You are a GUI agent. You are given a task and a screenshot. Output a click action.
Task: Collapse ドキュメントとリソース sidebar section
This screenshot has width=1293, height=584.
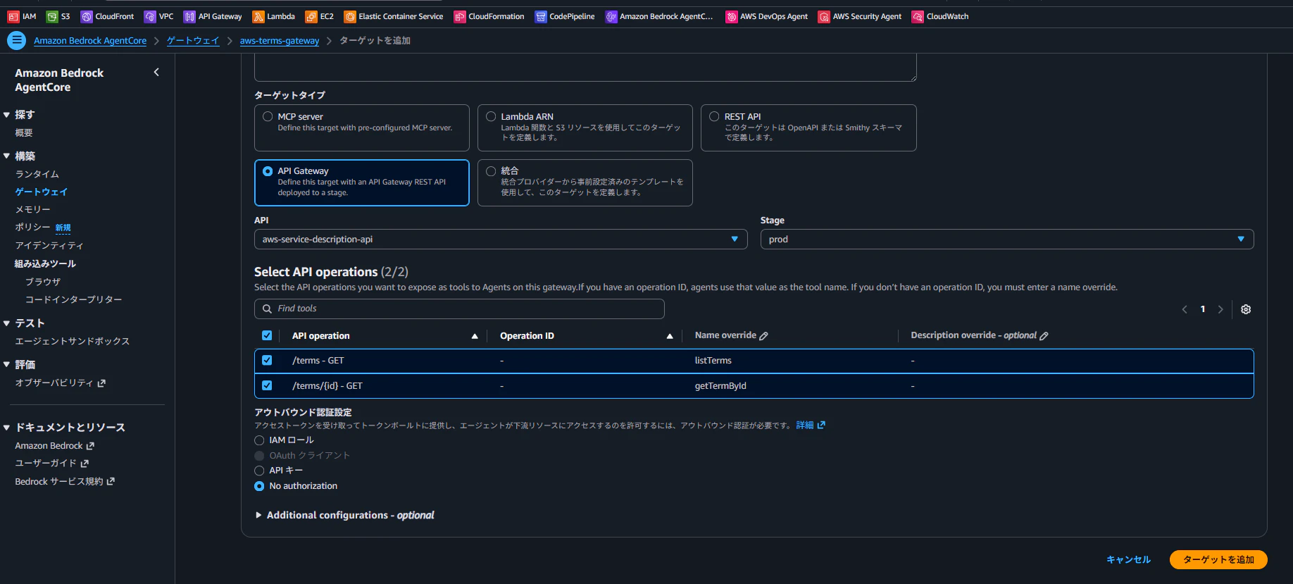click(x=6, y=427)
